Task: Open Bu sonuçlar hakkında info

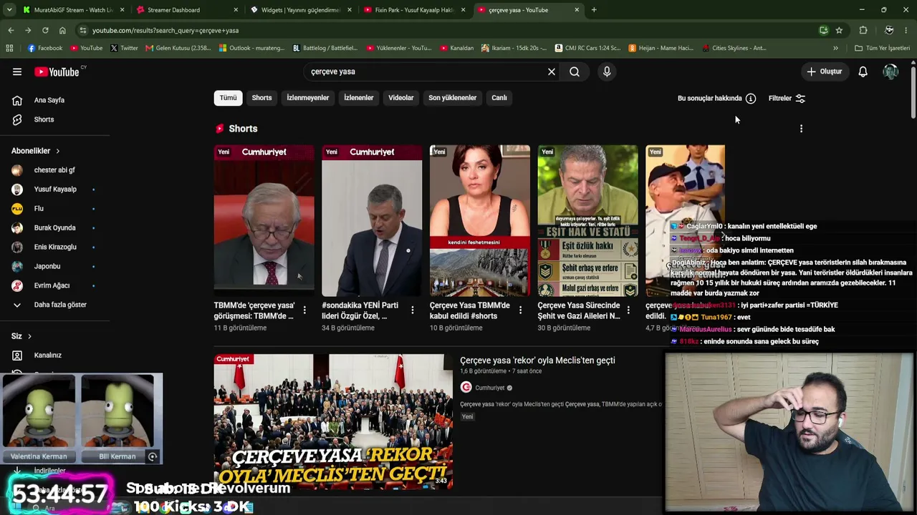Action: 716,99
